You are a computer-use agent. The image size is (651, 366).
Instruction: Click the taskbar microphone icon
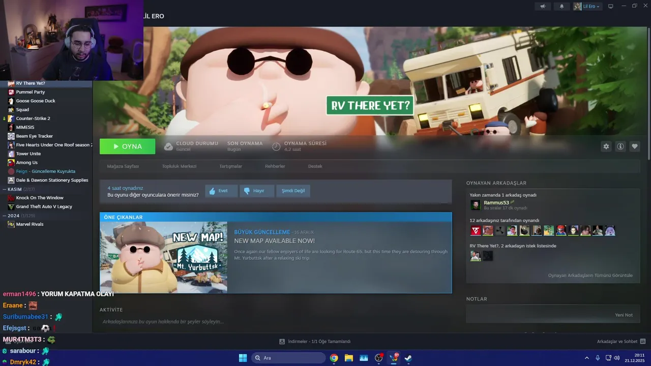pos(598,358)
